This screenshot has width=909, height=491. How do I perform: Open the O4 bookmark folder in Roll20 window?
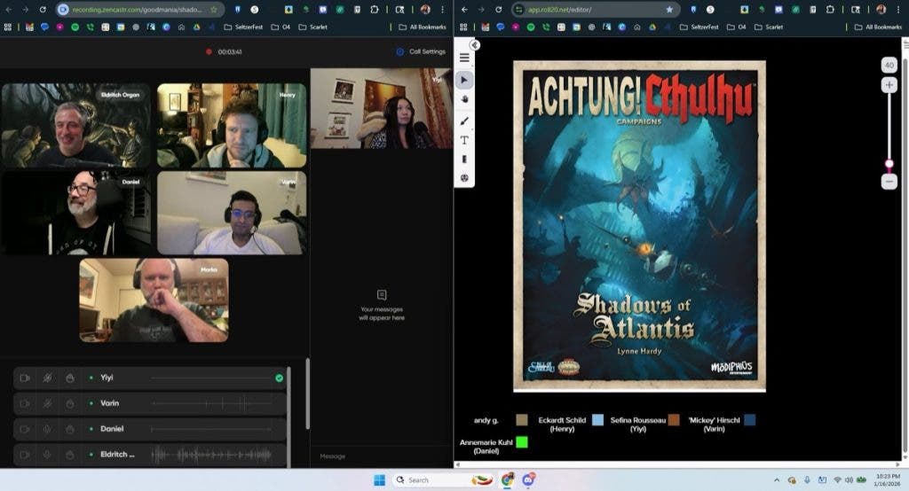737,27
